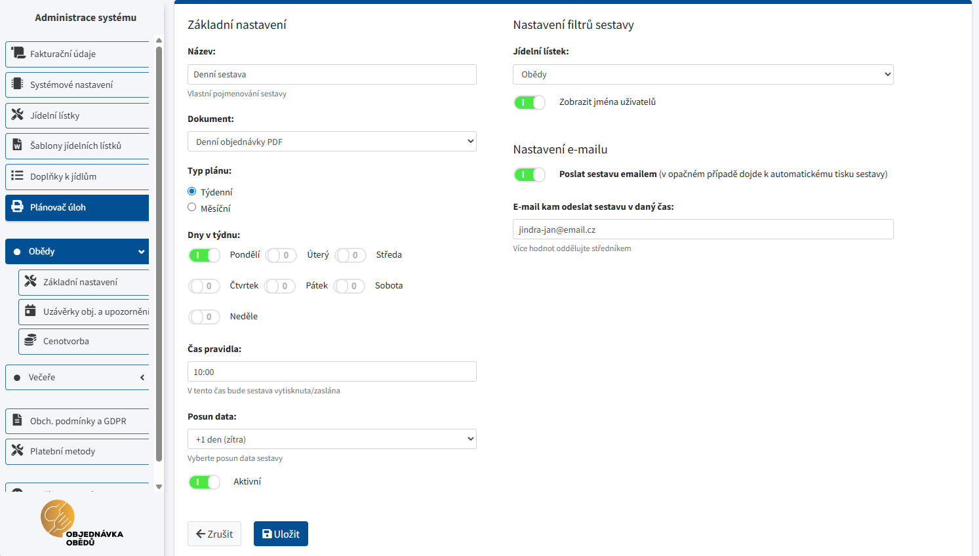Click the Uzávěrky obj. calendar icon
Screen dimensions: 979x556
[30, 311]
